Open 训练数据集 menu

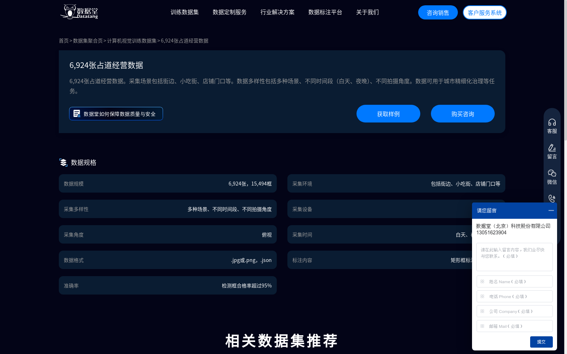(185, 12)
